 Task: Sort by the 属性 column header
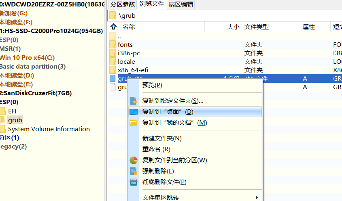point(309,27)
